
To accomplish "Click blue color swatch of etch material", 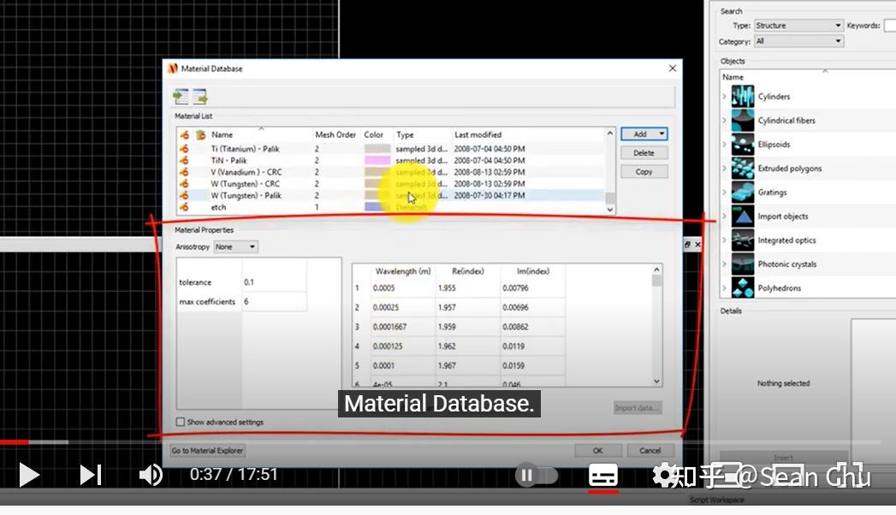I will click(377, 207).
